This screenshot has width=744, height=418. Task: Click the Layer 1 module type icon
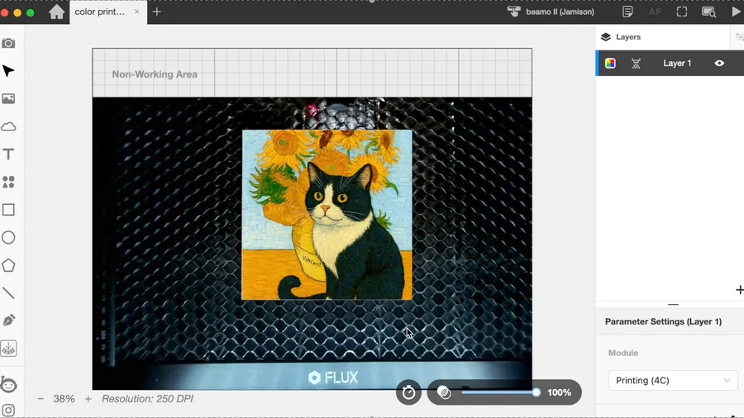click(x=636, y=63)
